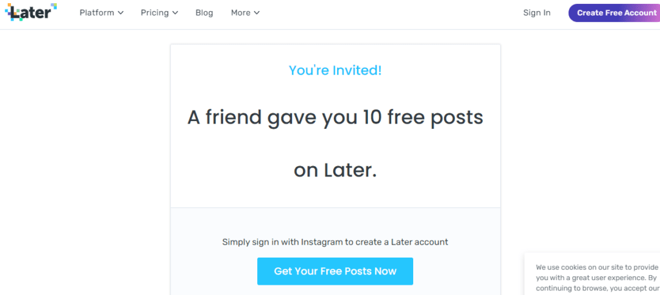The image size is (660, 295).
Task: Click the You're Invited heading
Action: pos(335,70)
